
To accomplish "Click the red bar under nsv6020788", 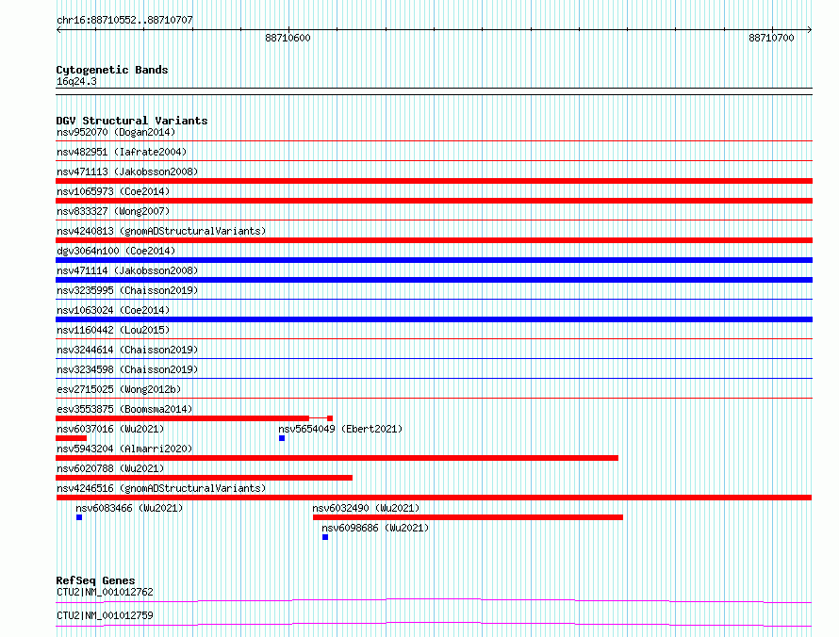I will 204,478.
